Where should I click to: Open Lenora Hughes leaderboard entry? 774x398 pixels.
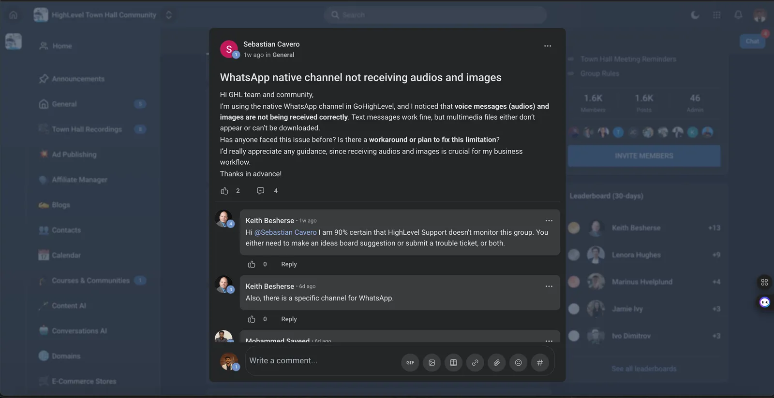pos(644,255)
